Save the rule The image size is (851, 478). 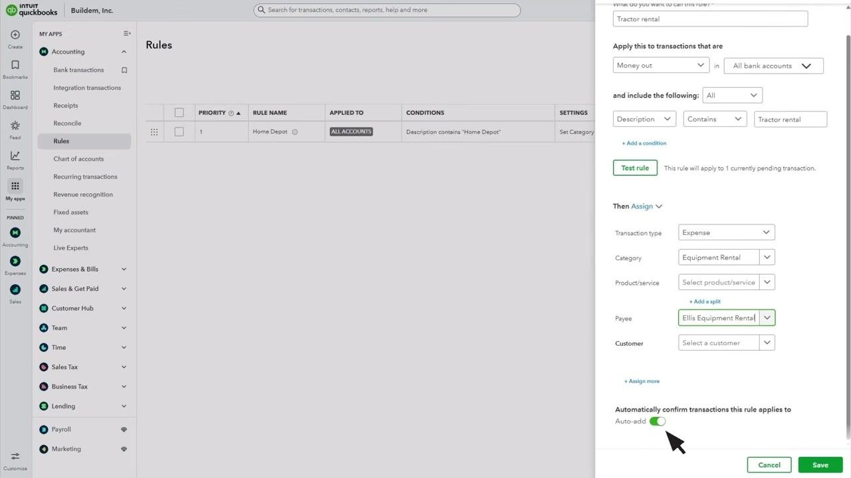(820, 465)
